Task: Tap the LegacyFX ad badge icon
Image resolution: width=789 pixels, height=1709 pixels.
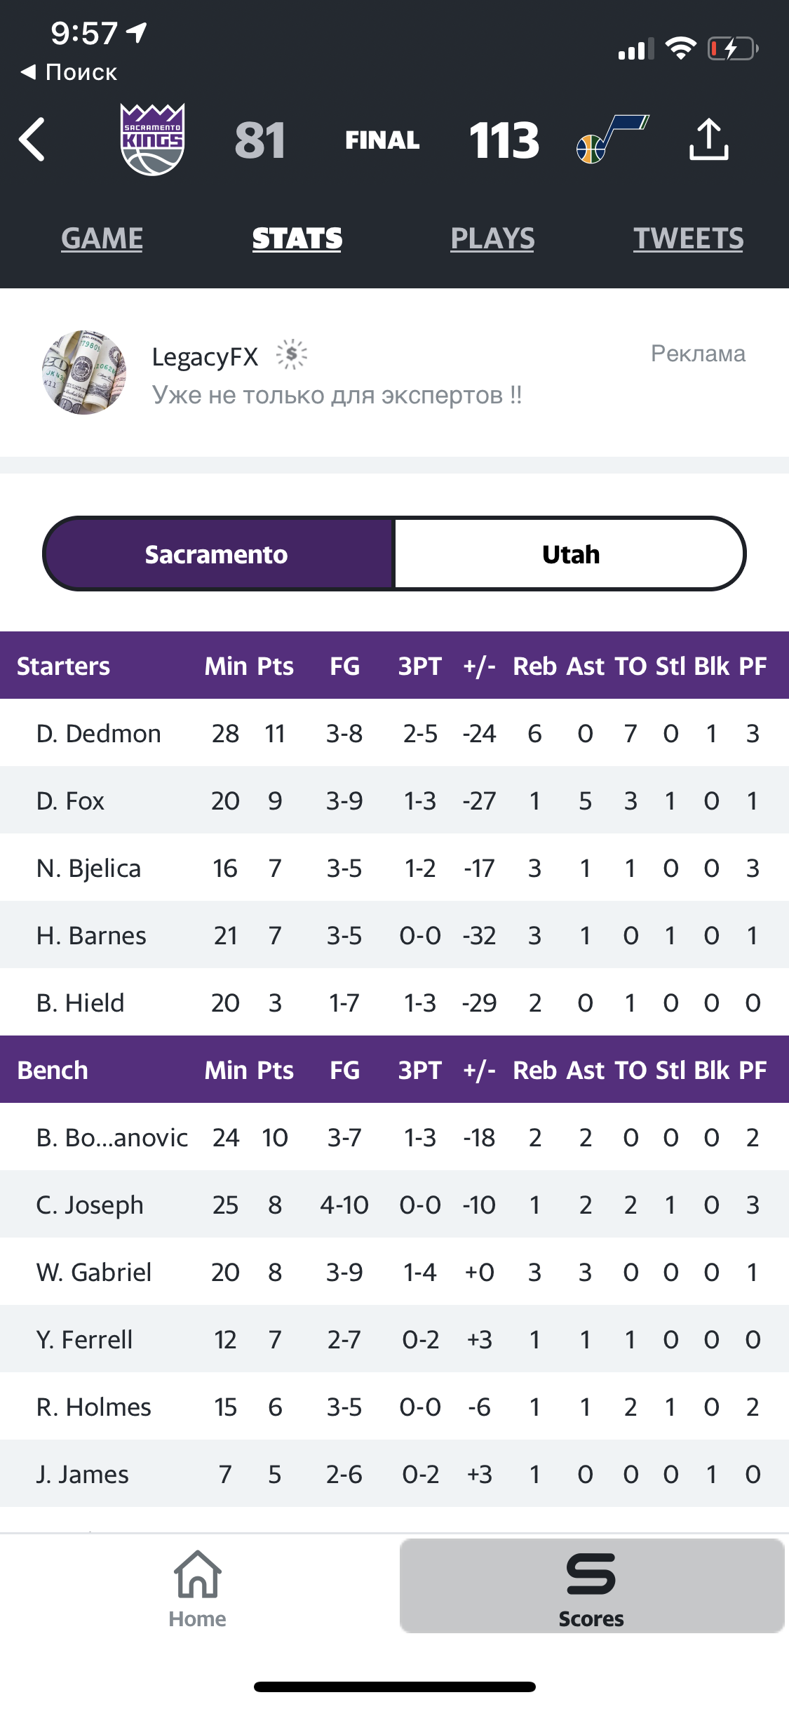Action: coord(291,355)
